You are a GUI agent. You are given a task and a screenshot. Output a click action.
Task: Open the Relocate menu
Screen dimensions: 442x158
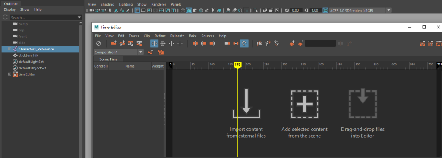[x=177, y=36]
